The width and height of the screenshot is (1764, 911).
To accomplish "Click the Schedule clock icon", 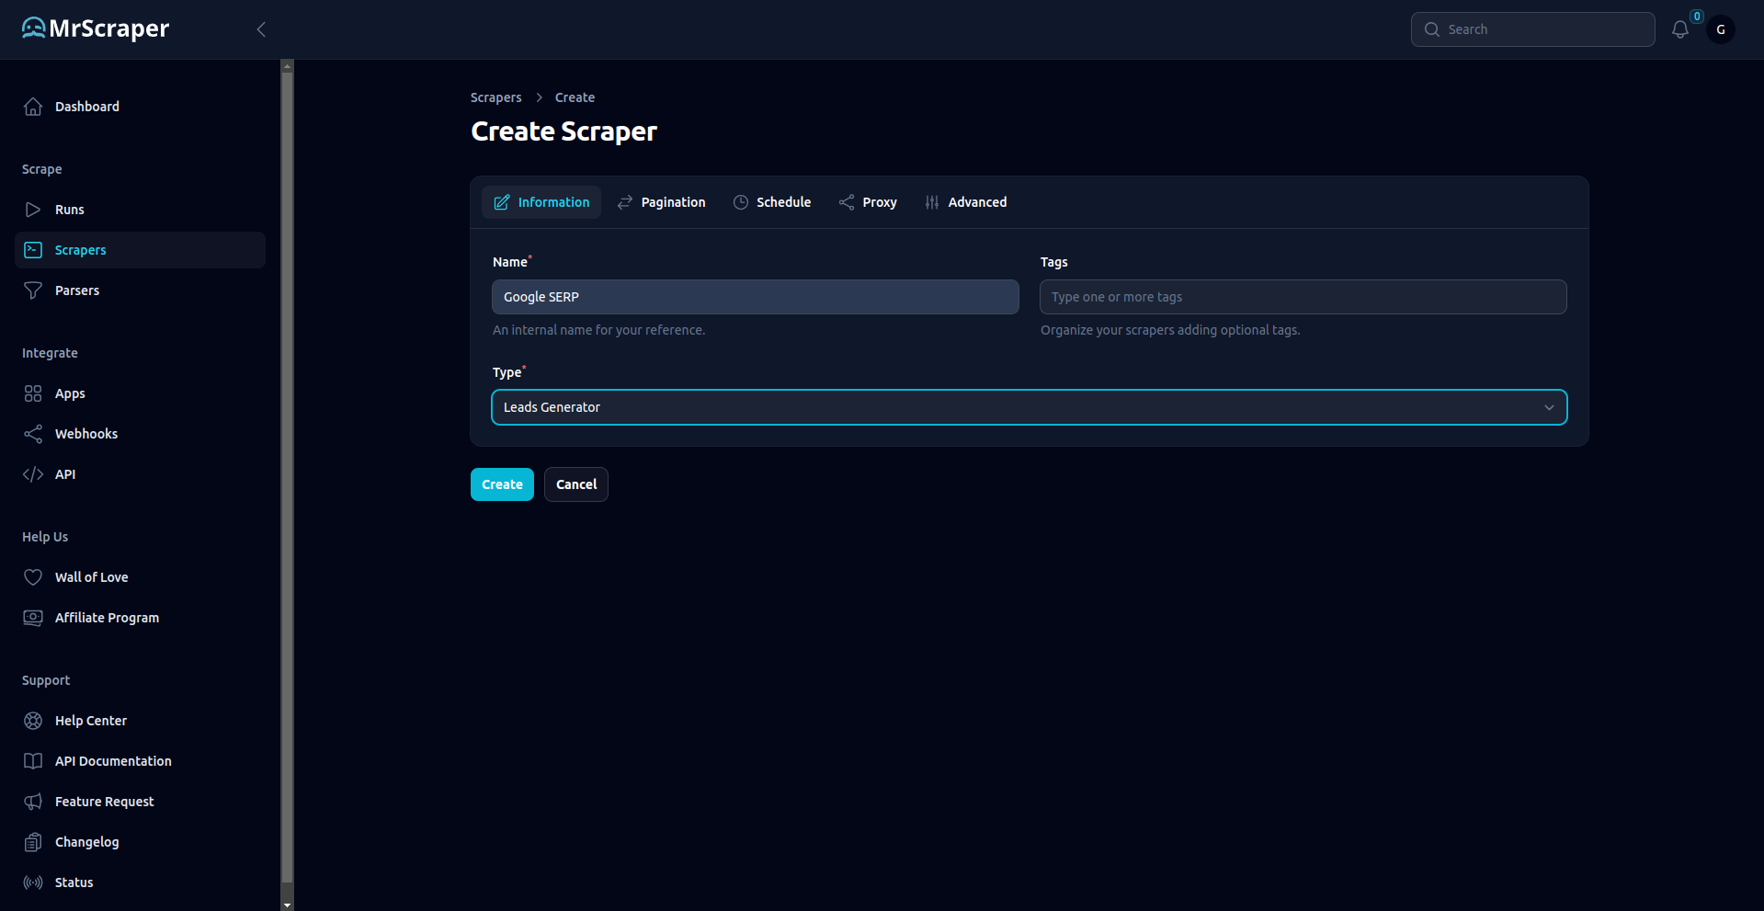I will pyautogui.click(x=741, y=202).
